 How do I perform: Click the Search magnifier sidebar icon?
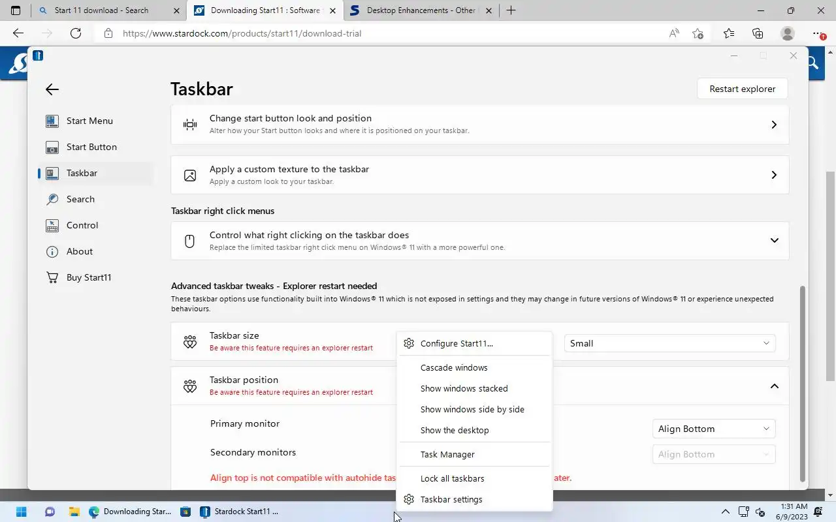pyautogui.click(x=52, y=199)
